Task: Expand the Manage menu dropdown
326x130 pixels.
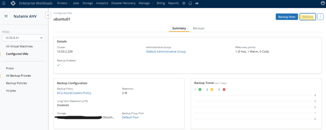Action: 146,3
